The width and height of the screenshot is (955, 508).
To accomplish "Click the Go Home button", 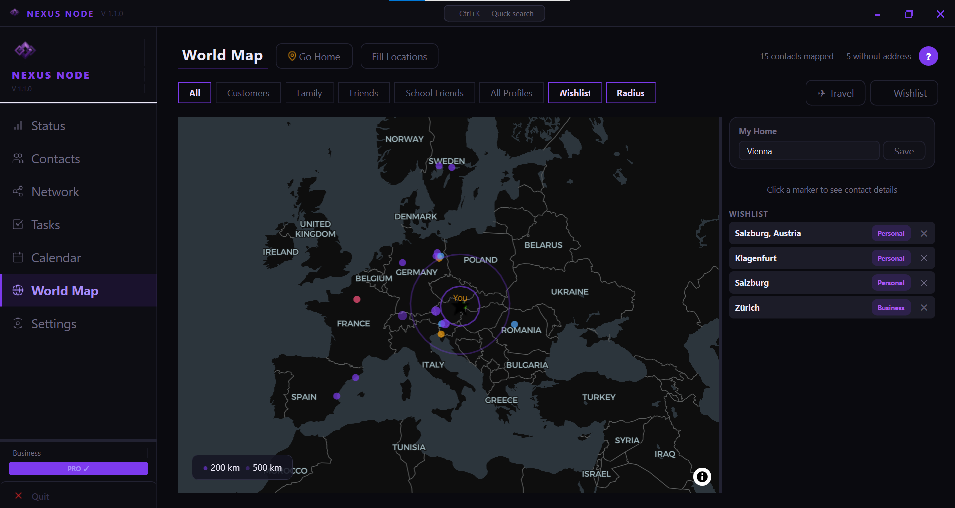I will pyautogui.click(x=314, y=56).
